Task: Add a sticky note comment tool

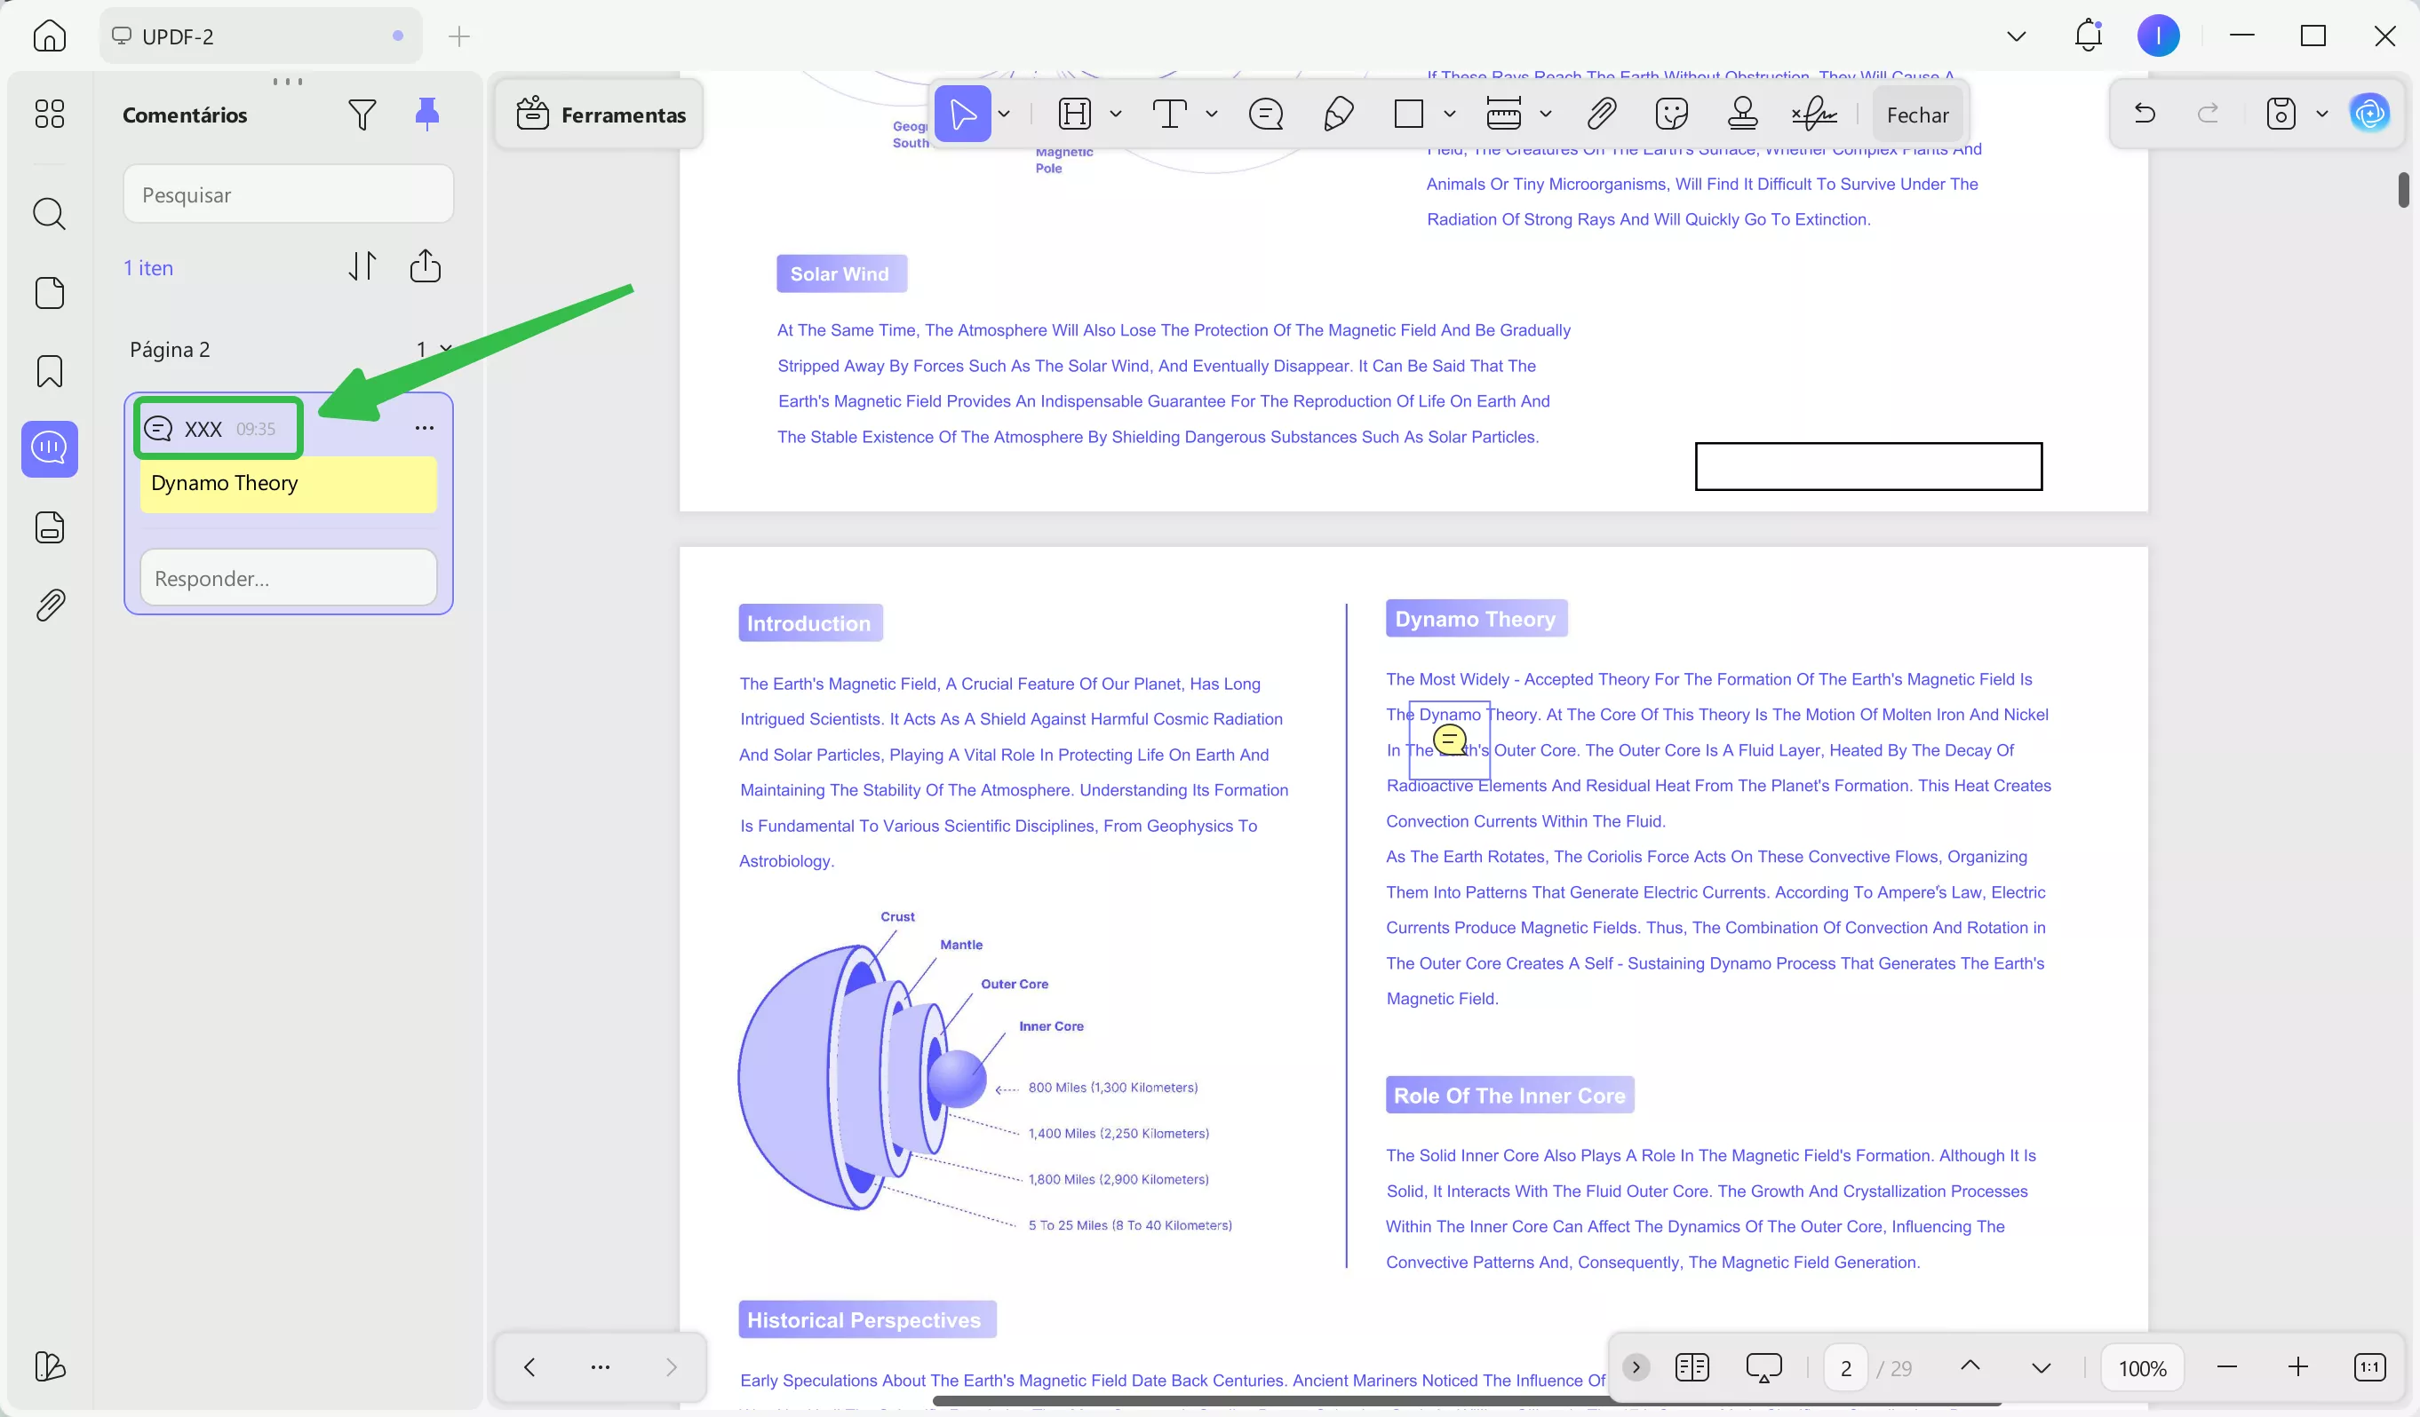Action: pyautogui.click(x=1266, y=115)
